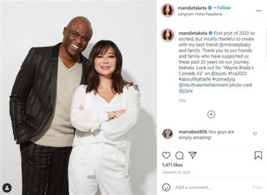Visit @intuitiveentertainment profile mention
Viewport: 267px width, 195px height.
(x=203, y=85)
